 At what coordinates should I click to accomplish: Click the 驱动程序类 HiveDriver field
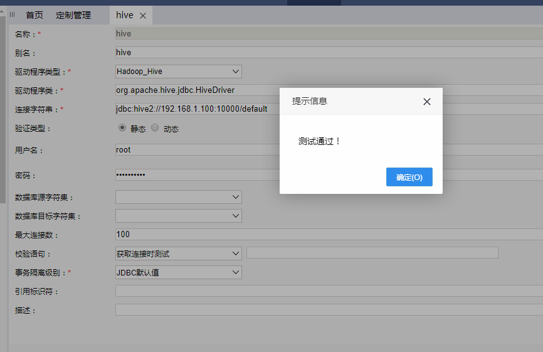pyautogui.click(x=198, y=90)
